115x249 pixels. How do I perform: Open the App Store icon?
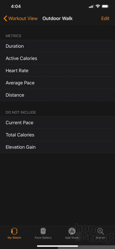click(72, 231)
